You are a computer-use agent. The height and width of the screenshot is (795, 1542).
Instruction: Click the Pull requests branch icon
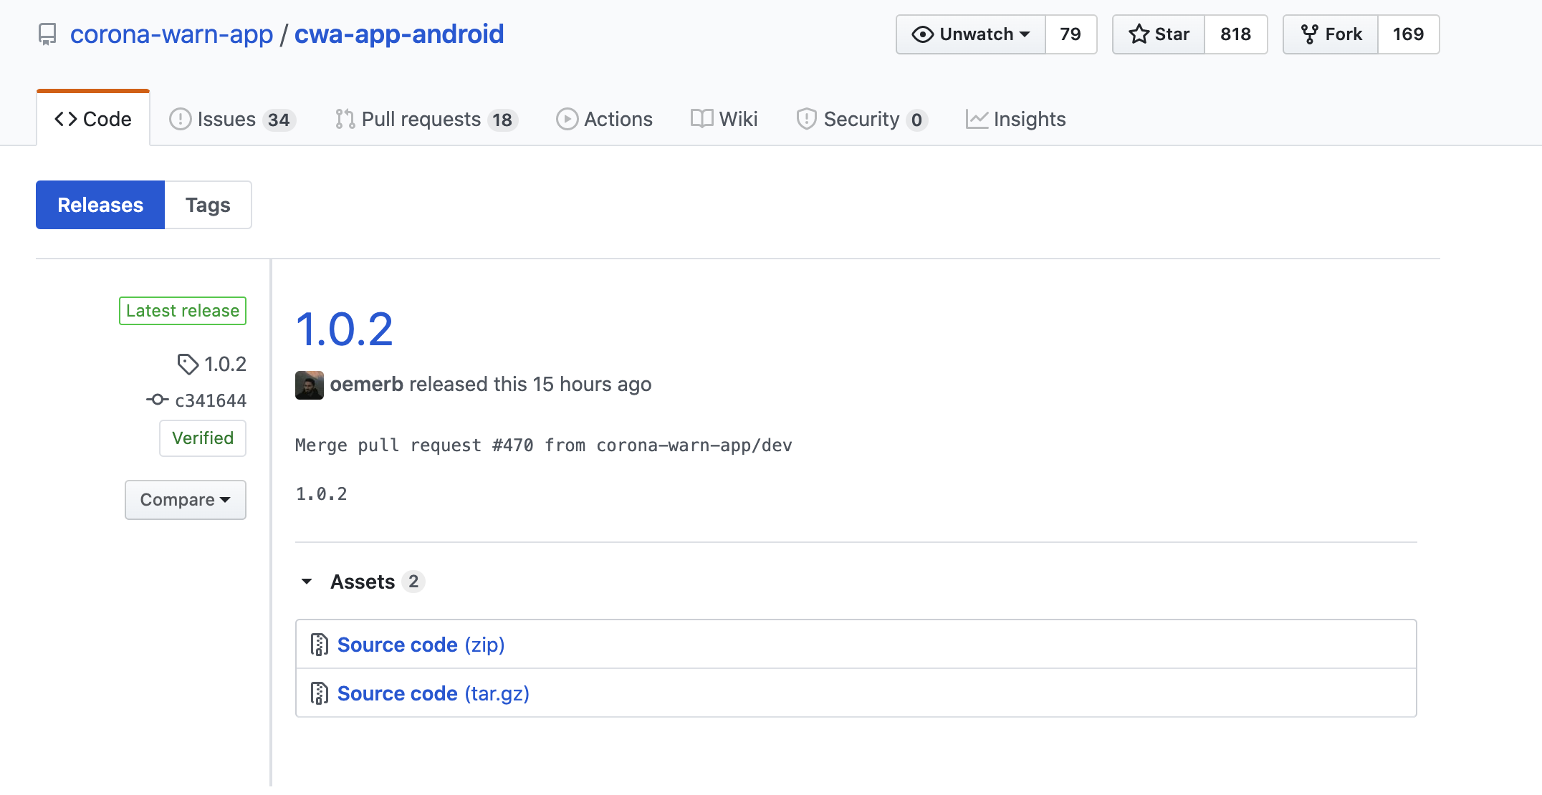coord(344,119)
